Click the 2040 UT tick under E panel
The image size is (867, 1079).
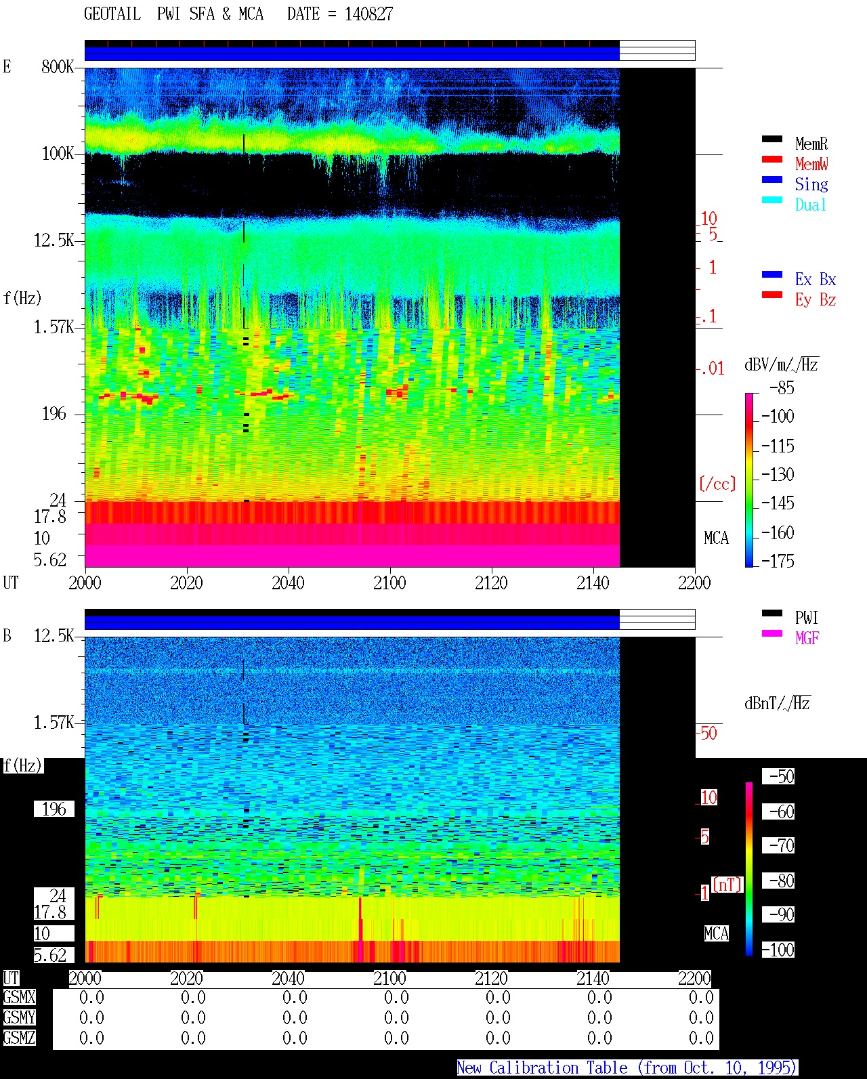[288, 583]
